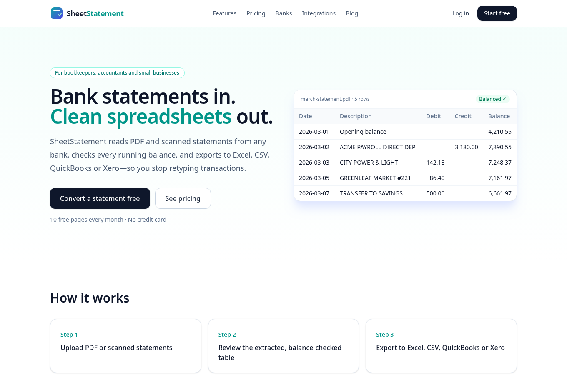Viewport: 567px width, 375px height.
Task: Click the Credit column header
Action: [463, 116]
